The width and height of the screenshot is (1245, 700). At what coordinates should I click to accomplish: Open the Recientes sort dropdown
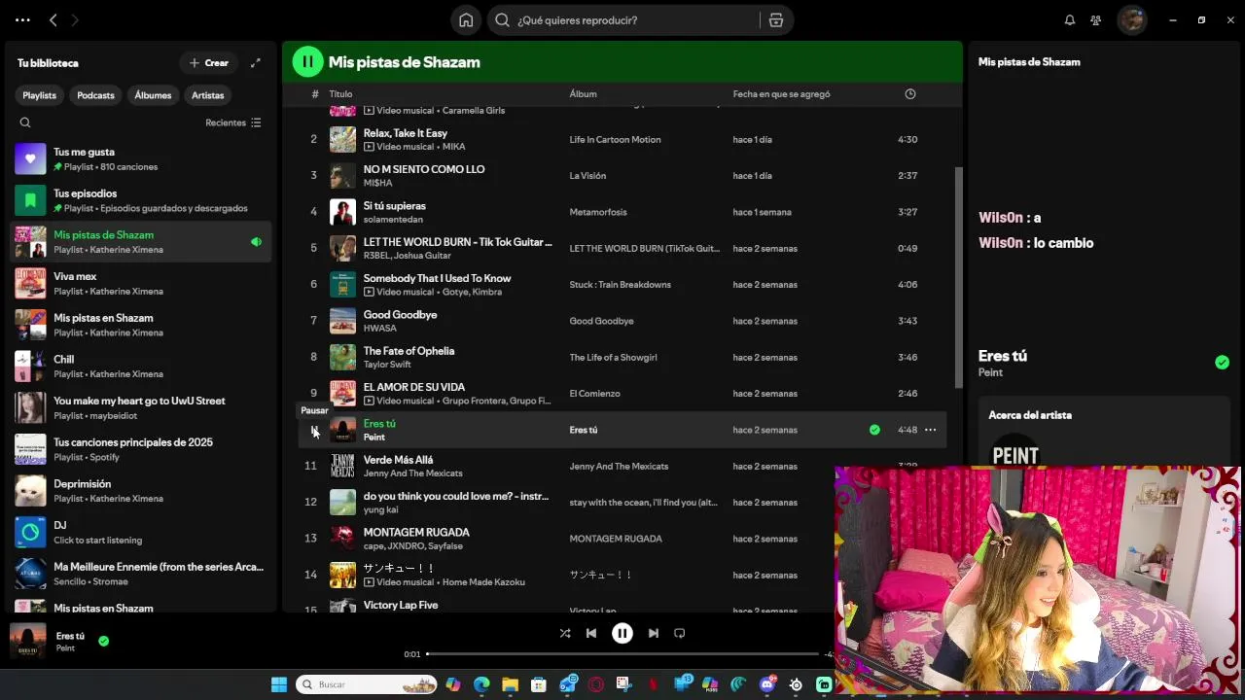pos(233,122)
